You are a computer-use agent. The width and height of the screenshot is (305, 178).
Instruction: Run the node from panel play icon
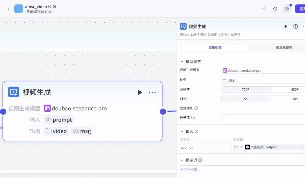point(286,27)
